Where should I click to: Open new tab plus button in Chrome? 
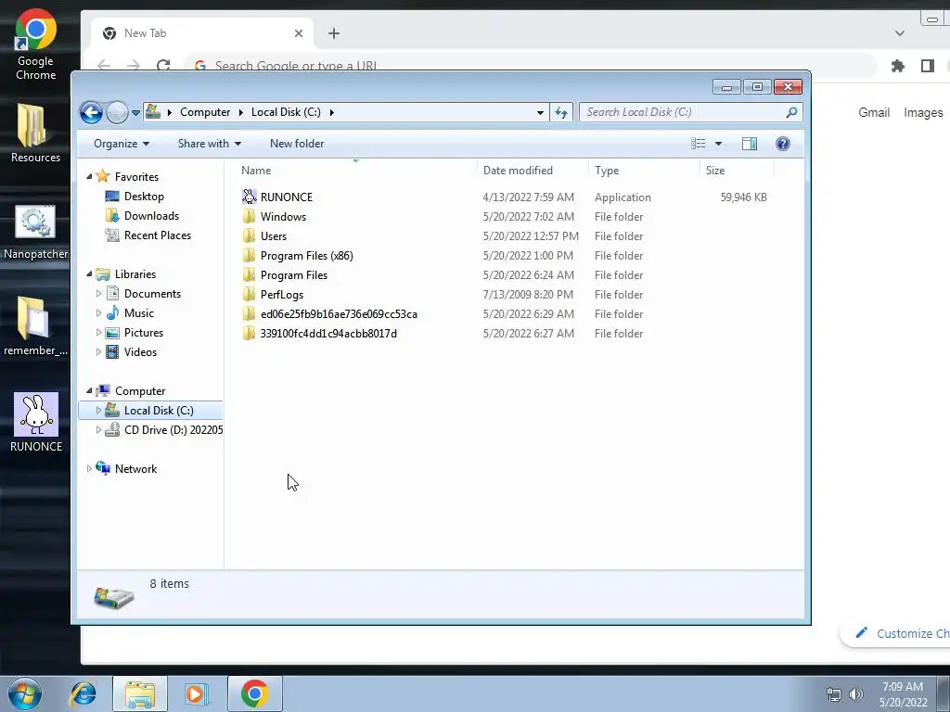click(334, 33)
